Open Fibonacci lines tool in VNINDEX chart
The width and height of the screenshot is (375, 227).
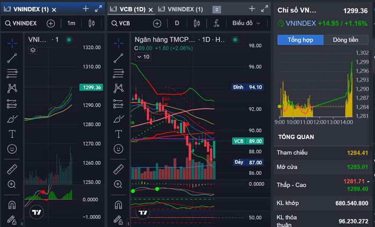pyautogui.click(x=12, y=73)
